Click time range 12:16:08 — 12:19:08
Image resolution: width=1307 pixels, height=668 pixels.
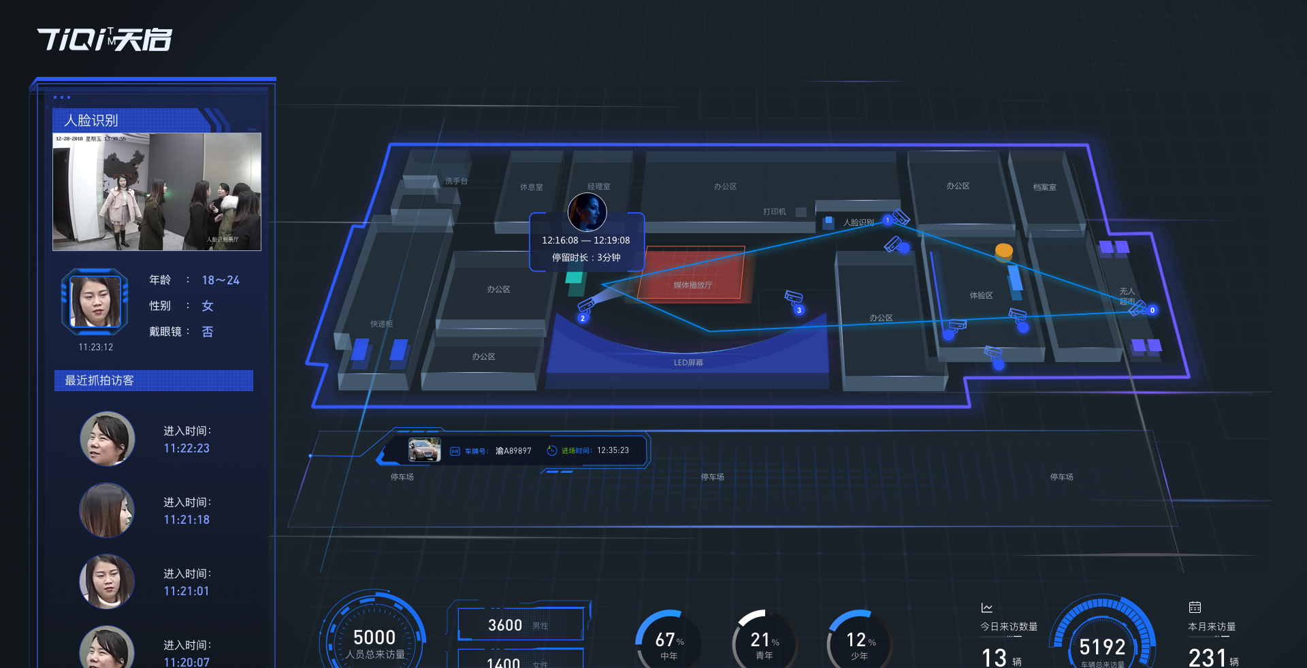[x=586, y=240]
